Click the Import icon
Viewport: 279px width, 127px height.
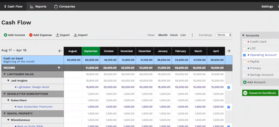pyautogui.click(x=75, y=35)
